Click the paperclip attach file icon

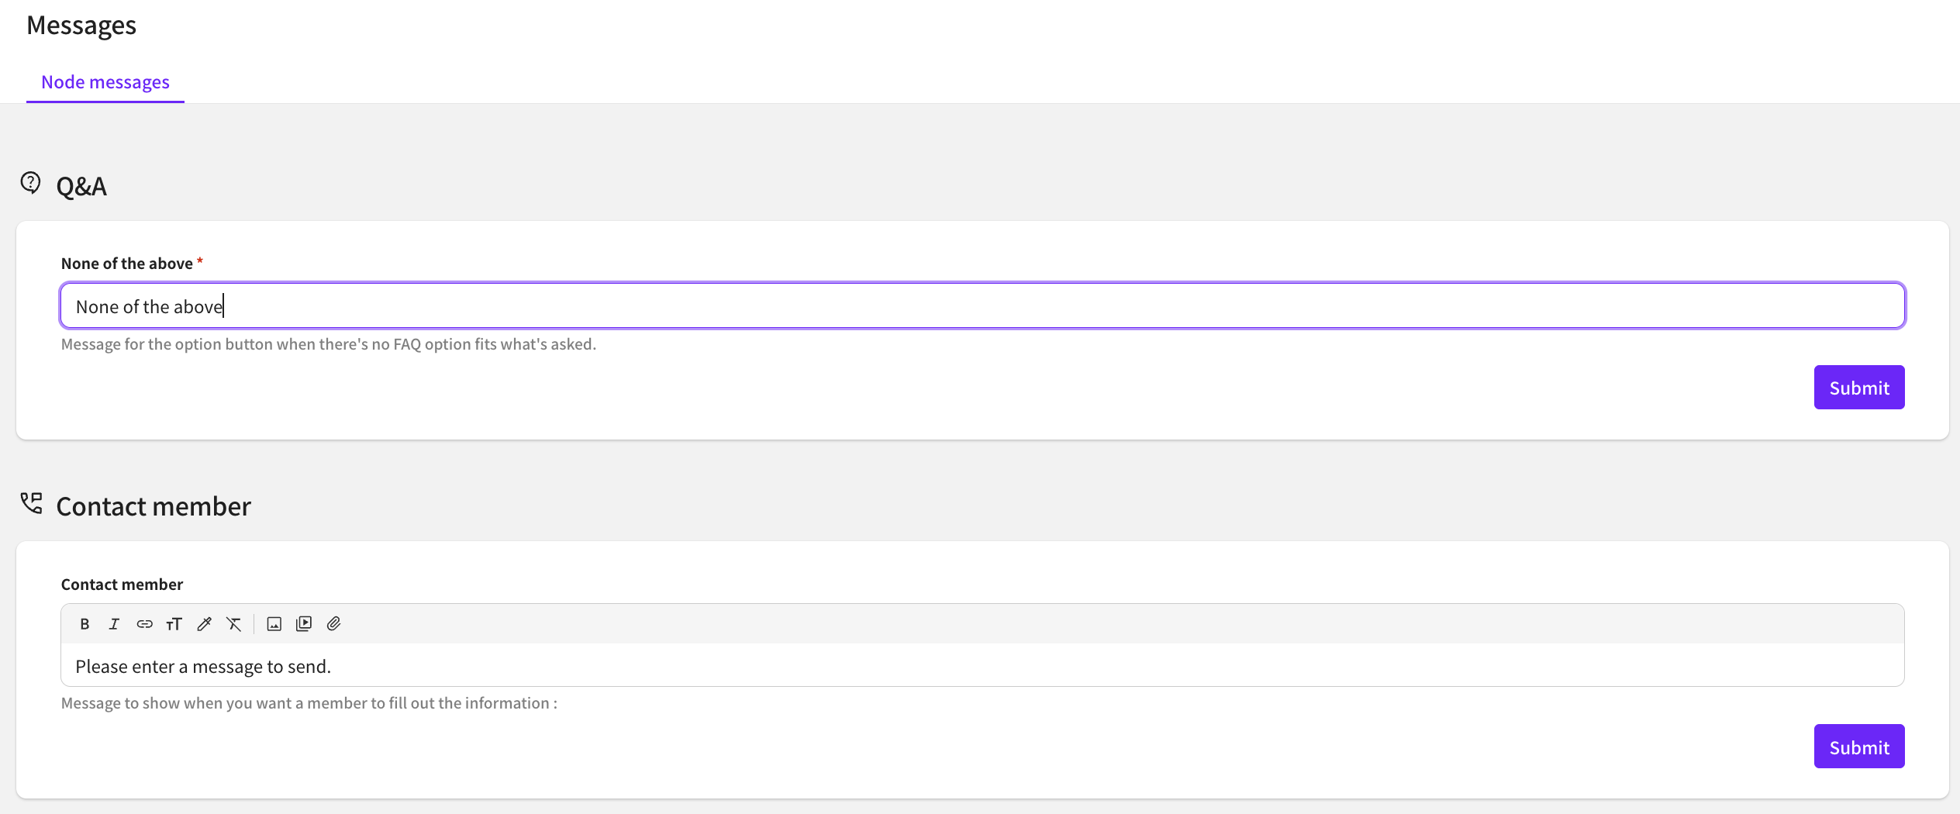click(333, 624)
